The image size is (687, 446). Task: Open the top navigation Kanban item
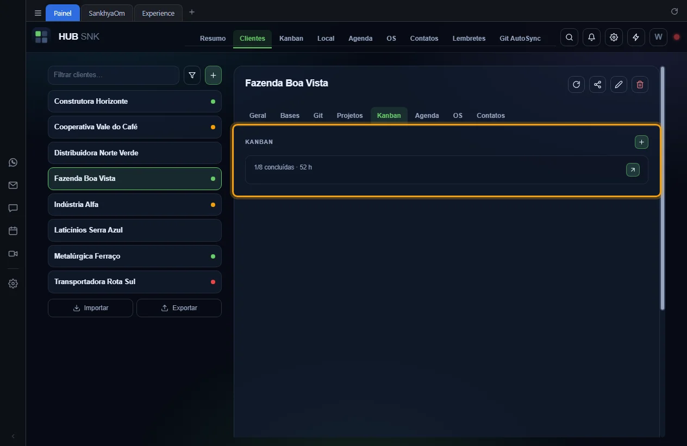point(291,39)
